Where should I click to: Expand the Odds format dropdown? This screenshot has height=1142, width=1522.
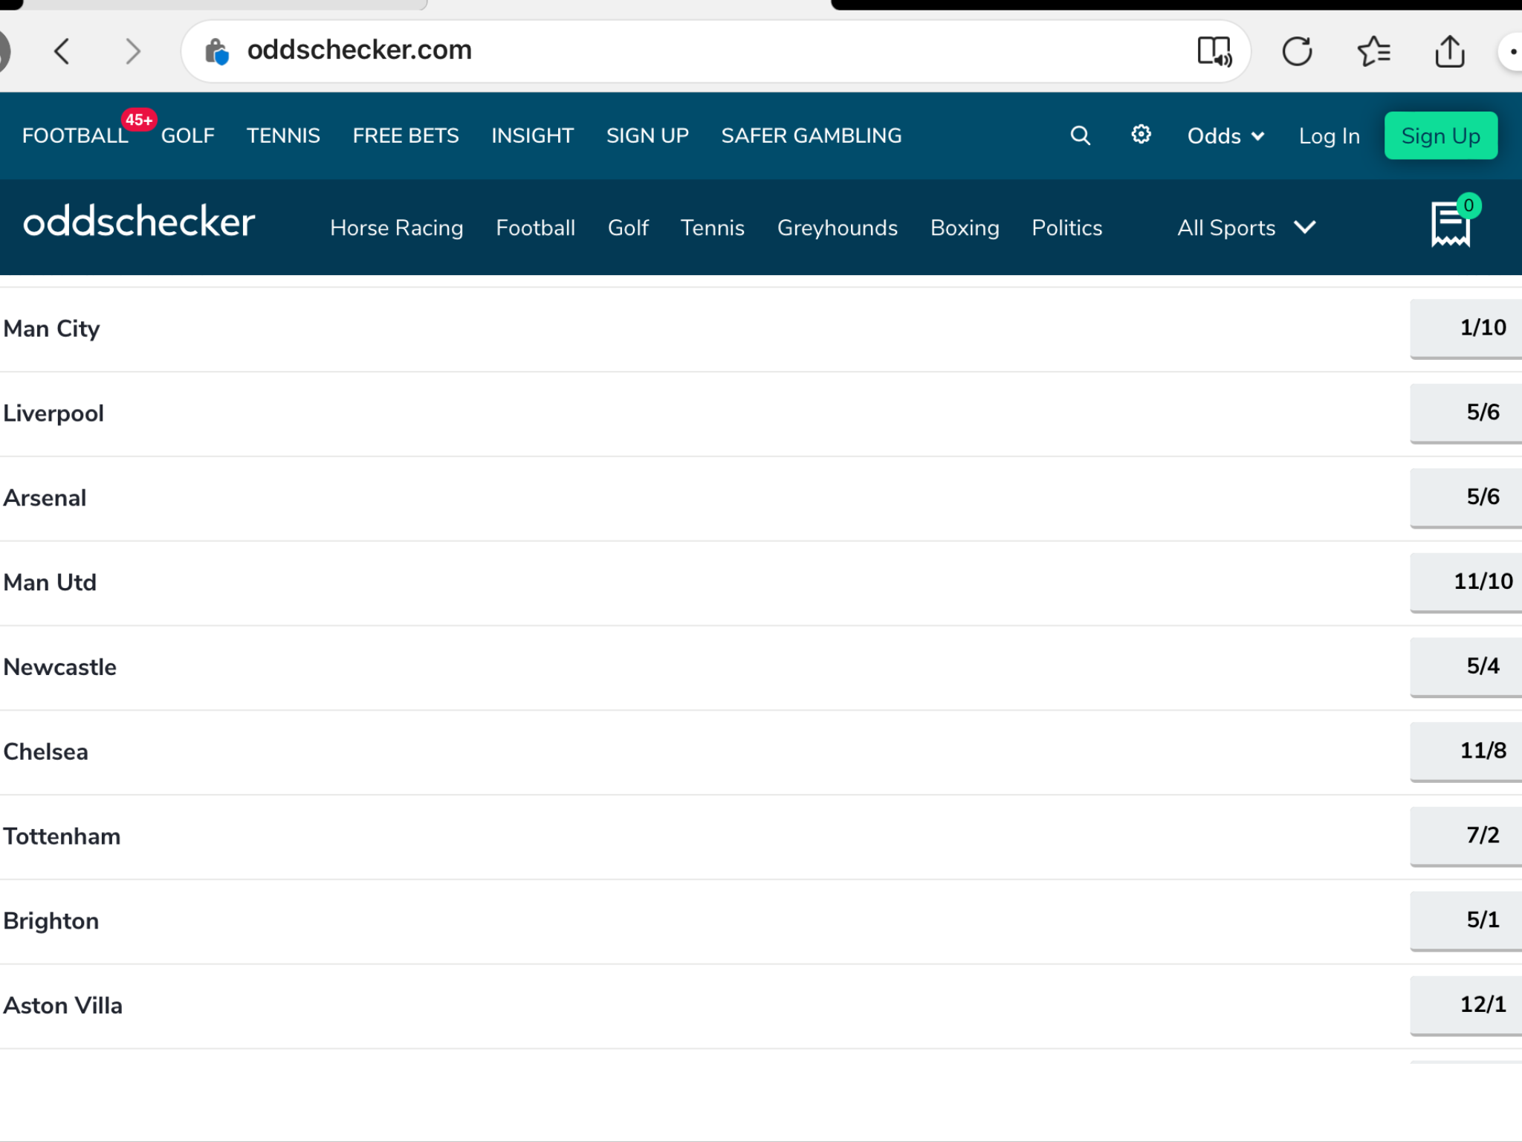pos(1225,136)
